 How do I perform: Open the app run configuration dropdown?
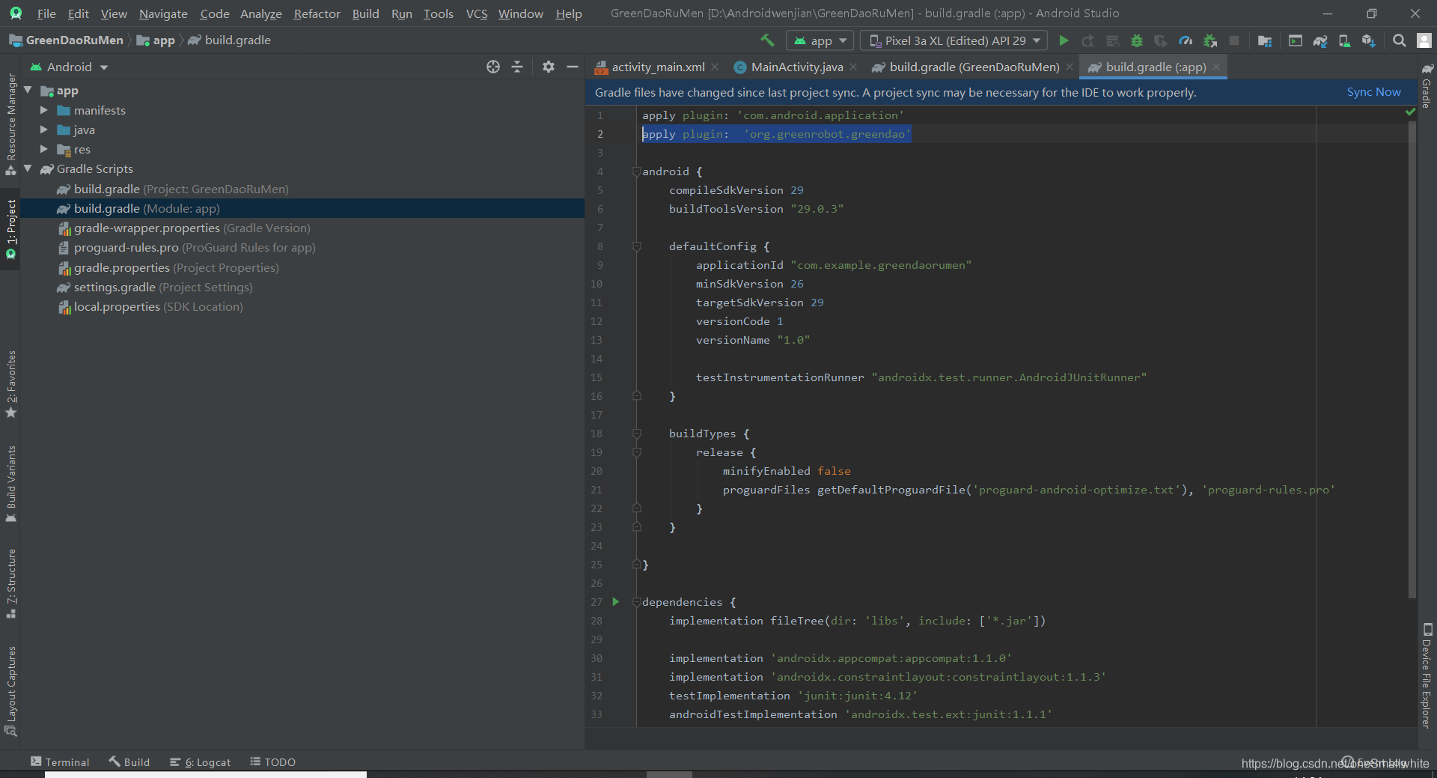point(820,40)
